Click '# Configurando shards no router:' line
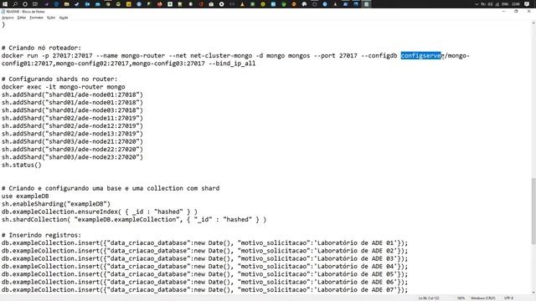The image size is (536, 301). click(x=59, y=79)
